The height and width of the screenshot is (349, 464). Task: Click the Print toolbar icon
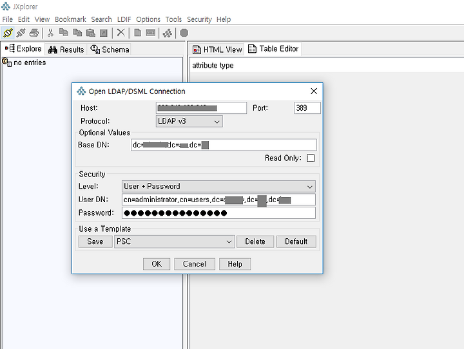[x=34, y=33]
